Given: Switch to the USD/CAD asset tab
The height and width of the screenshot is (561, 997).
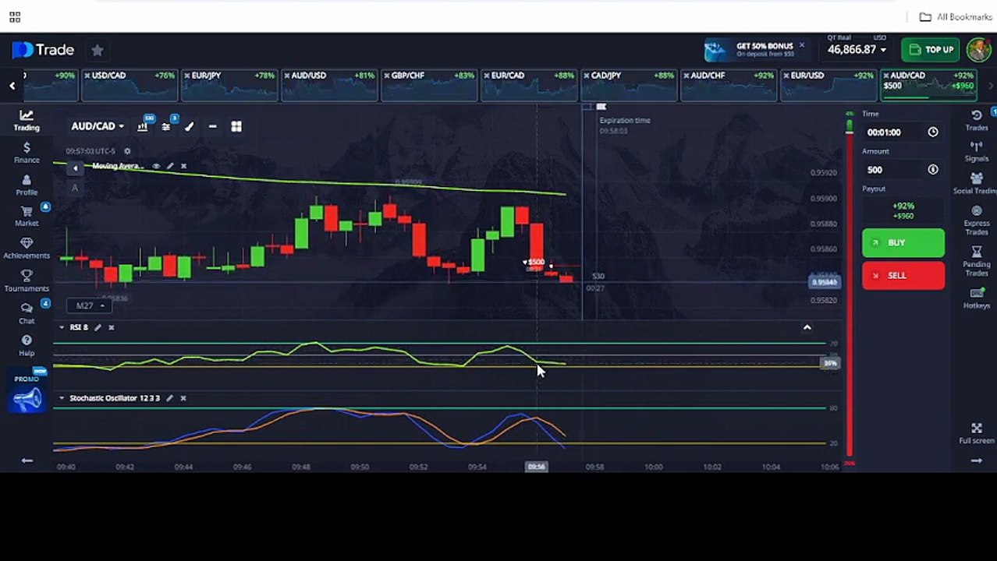Looking at the screenshot, I should pos(130,85).
